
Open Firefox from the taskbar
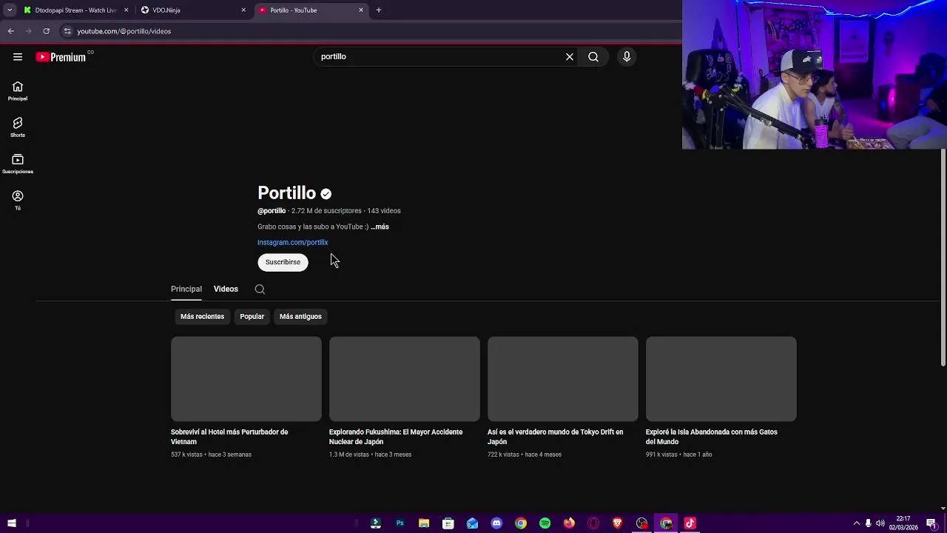click(x=569, y=523)
